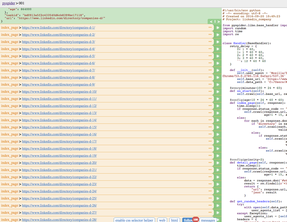Expand details dots for companies-d-20 row
This screenshot has width=287, height=222.
coord(210,162)
